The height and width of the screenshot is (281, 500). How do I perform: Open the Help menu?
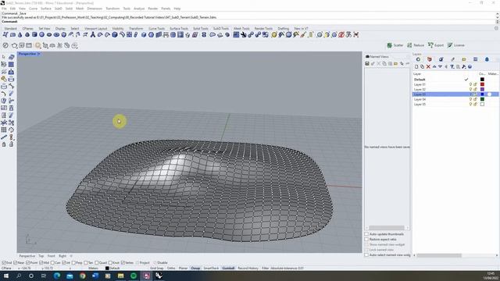click(177, 9)
